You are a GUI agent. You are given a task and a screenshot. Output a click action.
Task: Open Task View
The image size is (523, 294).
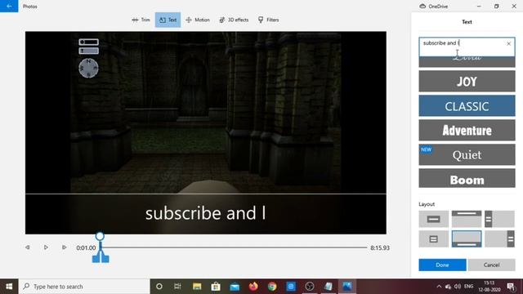click(177, 287)
